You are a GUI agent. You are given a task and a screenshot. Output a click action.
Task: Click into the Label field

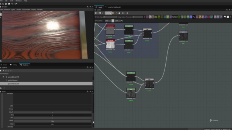(x=52, y=106)
